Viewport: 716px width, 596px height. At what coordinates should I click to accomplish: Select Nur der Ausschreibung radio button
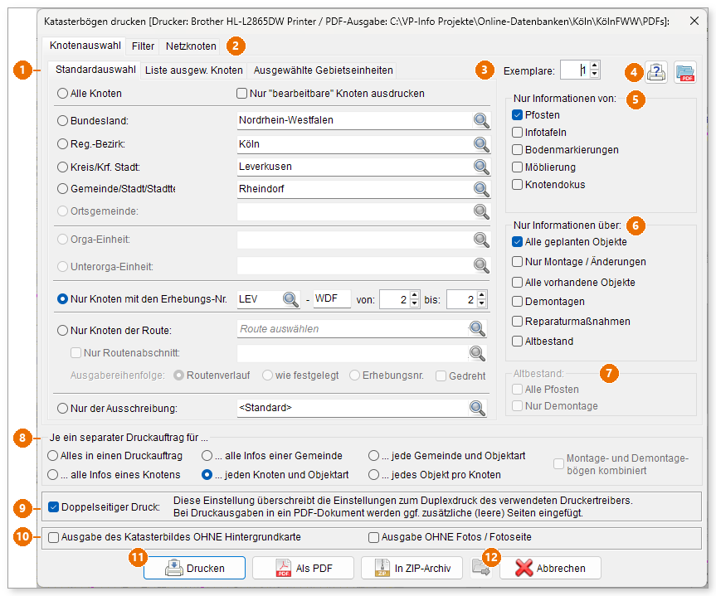coord(62,409)
